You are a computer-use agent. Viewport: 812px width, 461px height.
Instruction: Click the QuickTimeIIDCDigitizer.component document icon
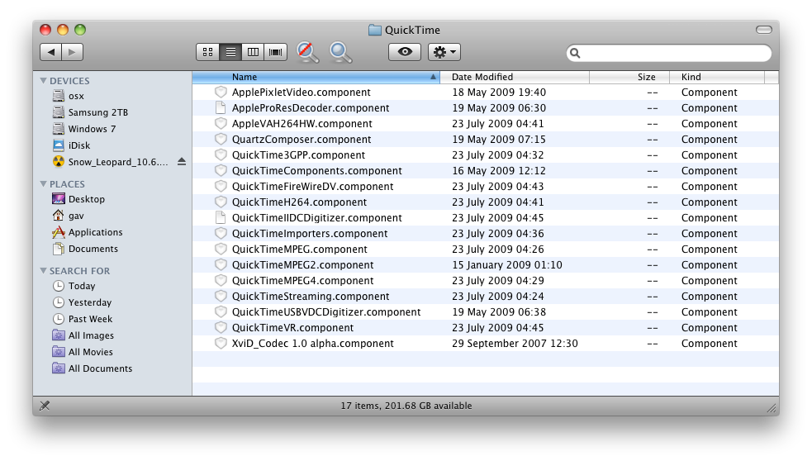click(221, 217)
